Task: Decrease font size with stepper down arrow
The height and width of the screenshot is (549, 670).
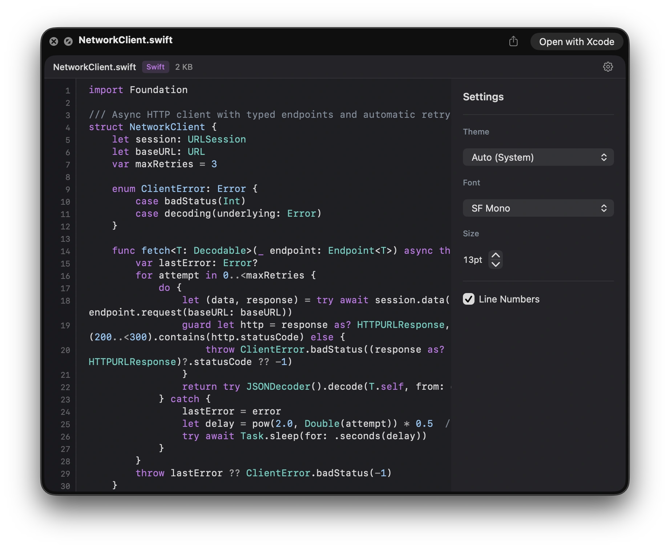Action: (496, 264)
